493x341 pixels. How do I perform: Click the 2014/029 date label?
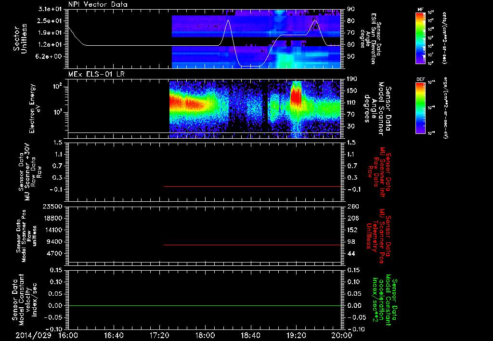pos(33,335)
